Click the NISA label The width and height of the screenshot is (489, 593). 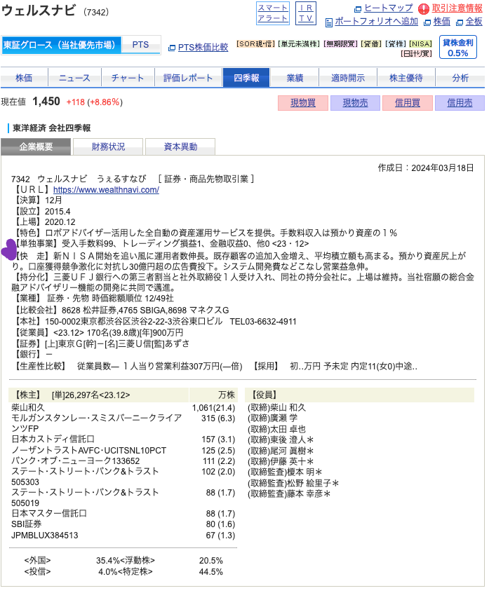click(420, 44)
